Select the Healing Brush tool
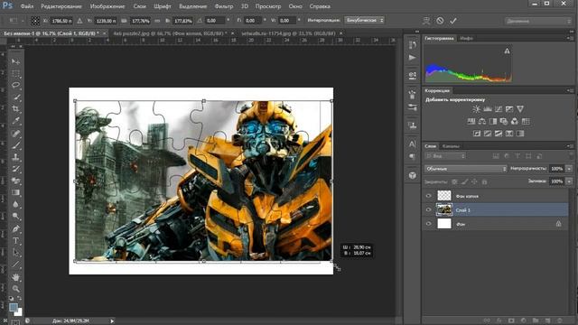 coord(16,133)
